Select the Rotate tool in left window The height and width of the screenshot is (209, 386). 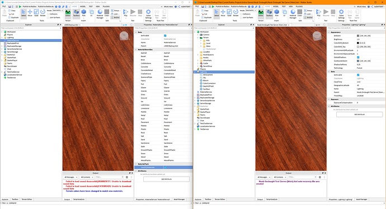coord(43,13)
